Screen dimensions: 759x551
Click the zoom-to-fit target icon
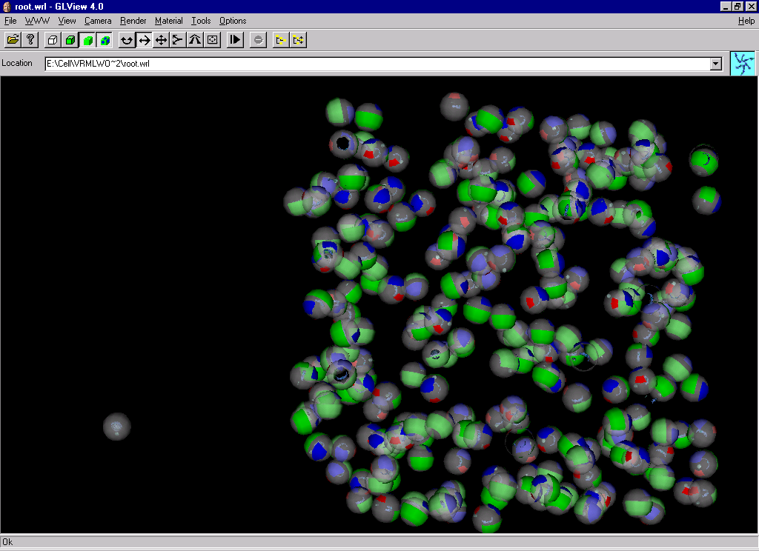213,40
